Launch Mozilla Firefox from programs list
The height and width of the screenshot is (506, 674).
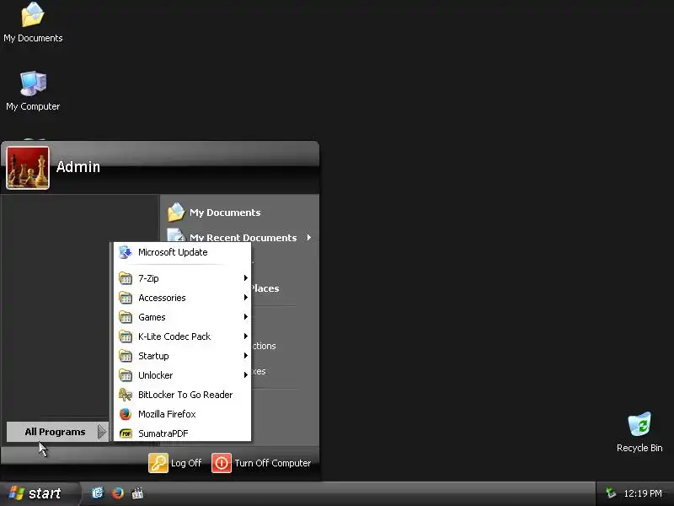(x=182, y=414)
